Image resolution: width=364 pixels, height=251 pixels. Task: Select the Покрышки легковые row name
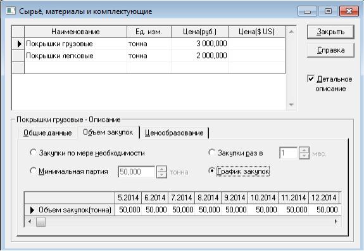76,56
